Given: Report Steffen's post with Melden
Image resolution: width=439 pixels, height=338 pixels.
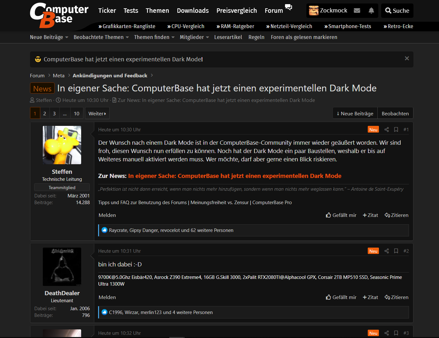Looking at the screenshot, I should click(x=107, y=215).
